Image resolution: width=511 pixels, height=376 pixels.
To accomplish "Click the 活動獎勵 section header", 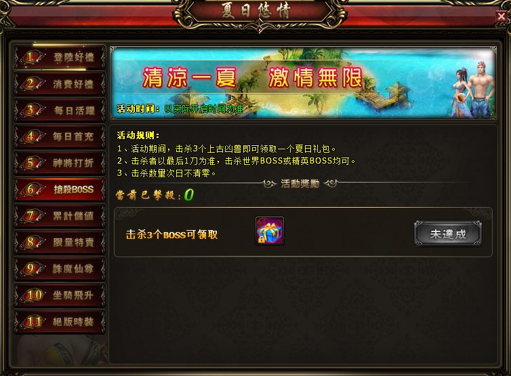I will (300, 184).
